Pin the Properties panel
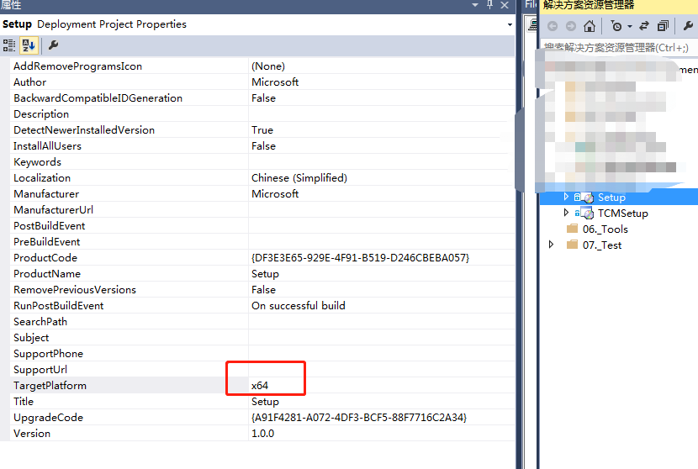 [x=489, y=5]
